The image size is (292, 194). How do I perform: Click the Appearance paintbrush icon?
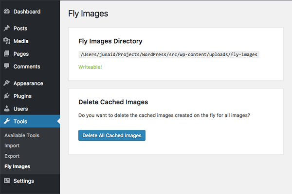(x=7, y=83)
